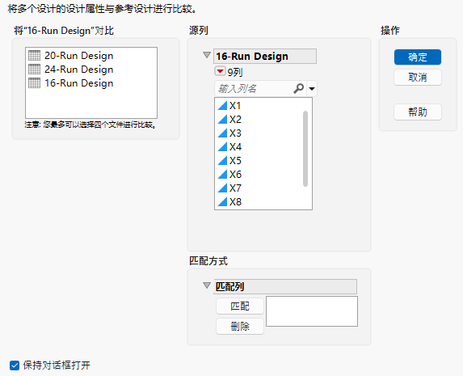
Task: Select column X3
Action: point(235,133)
